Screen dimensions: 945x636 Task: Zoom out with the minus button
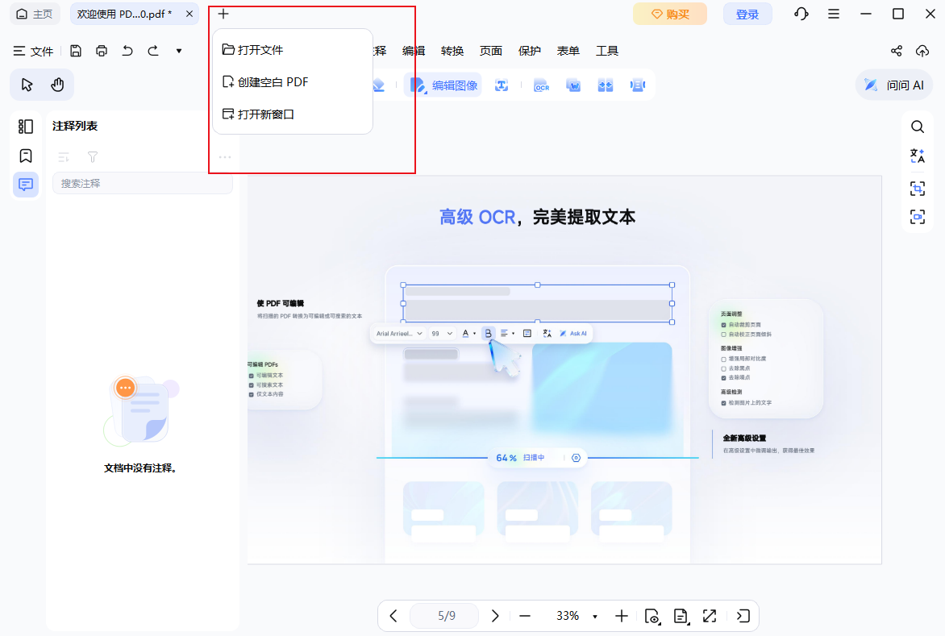525,616
